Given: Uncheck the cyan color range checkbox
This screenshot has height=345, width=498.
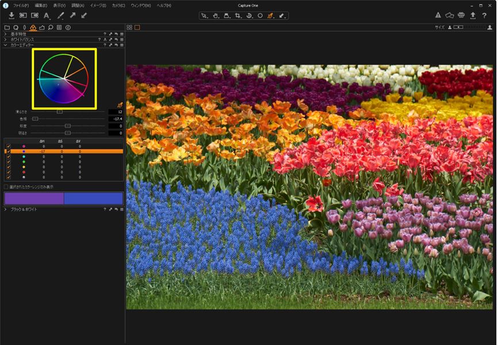Looking at the screenshot, I should tap(9, 157).
